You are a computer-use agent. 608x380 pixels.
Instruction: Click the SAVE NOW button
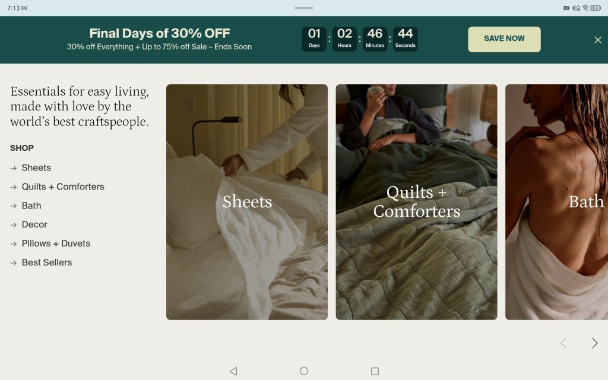504,39
